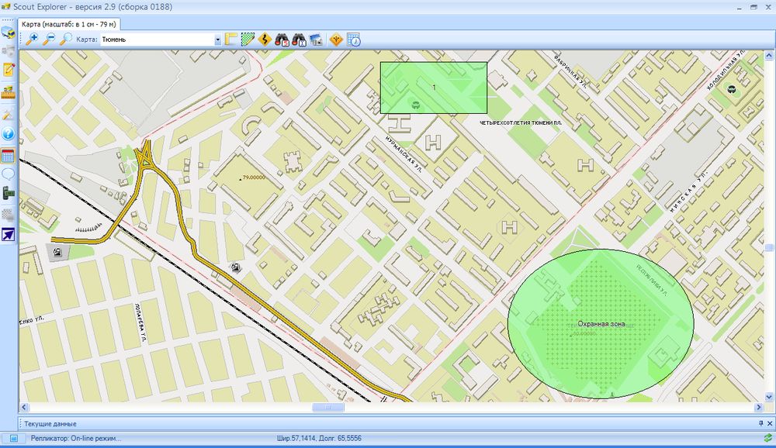Viewport: 776px width, 448px height.
Task: Click the orange diamond fork sign icon
Action: point(336,40)
